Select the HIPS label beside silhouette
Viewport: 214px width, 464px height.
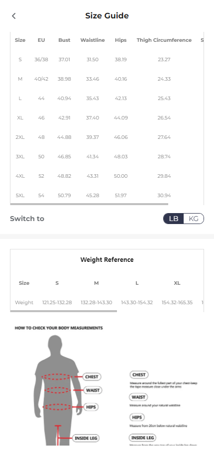tap(91, 407)
